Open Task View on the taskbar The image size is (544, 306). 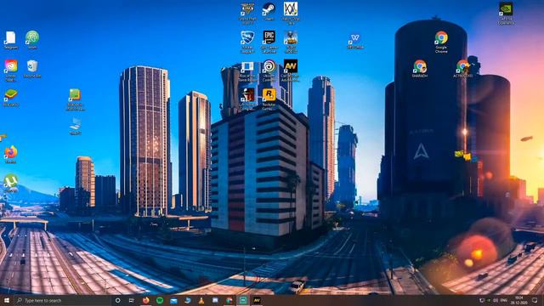point(132,300)
